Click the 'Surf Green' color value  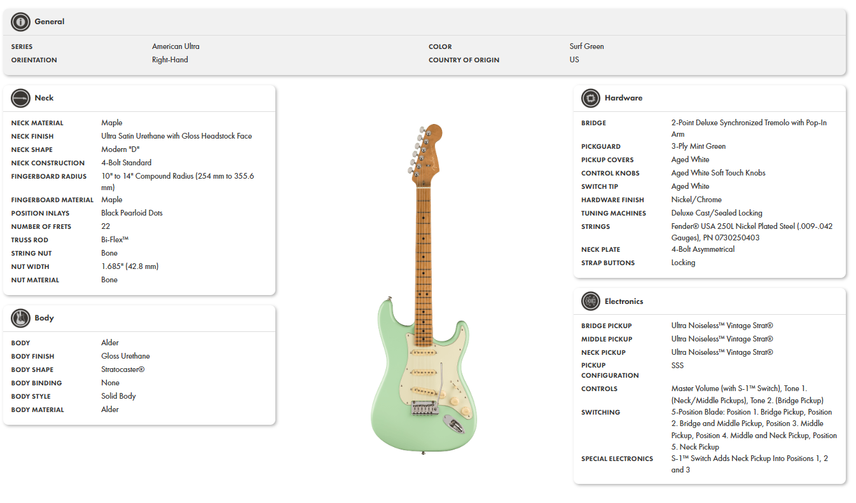coord(587,46)
